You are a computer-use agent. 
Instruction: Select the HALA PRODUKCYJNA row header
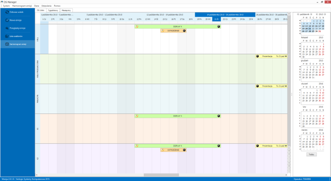click(37, 69)
